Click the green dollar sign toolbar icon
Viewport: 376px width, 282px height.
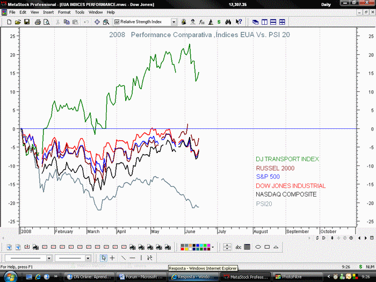point(219,22)
